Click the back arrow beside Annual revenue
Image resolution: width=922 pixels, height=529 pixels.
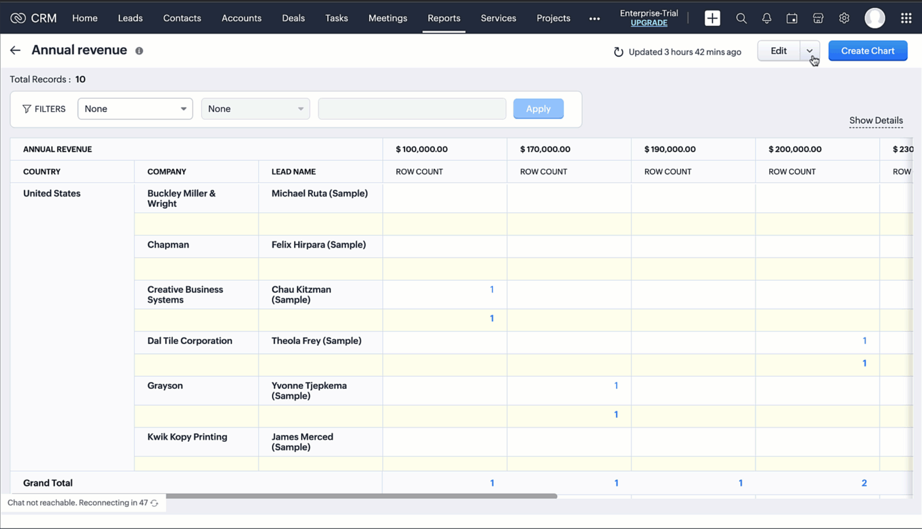tap(15, 51)
